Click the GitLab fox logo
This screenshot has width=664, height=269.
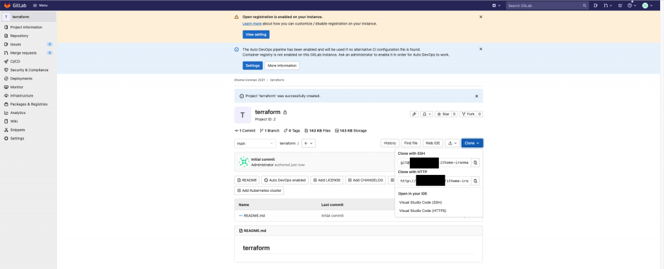(8, 5)
